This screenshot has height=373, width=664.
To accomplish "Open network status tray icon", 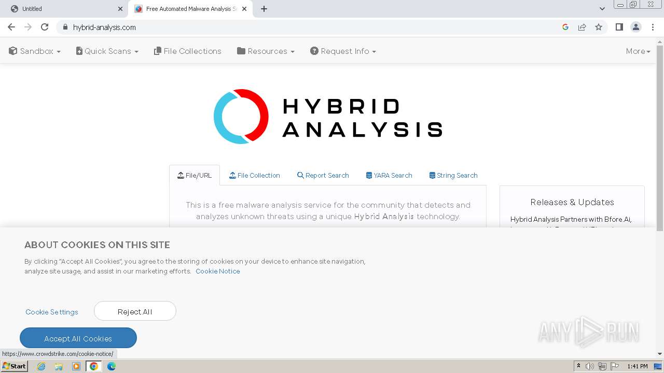I will coord(602,366).
